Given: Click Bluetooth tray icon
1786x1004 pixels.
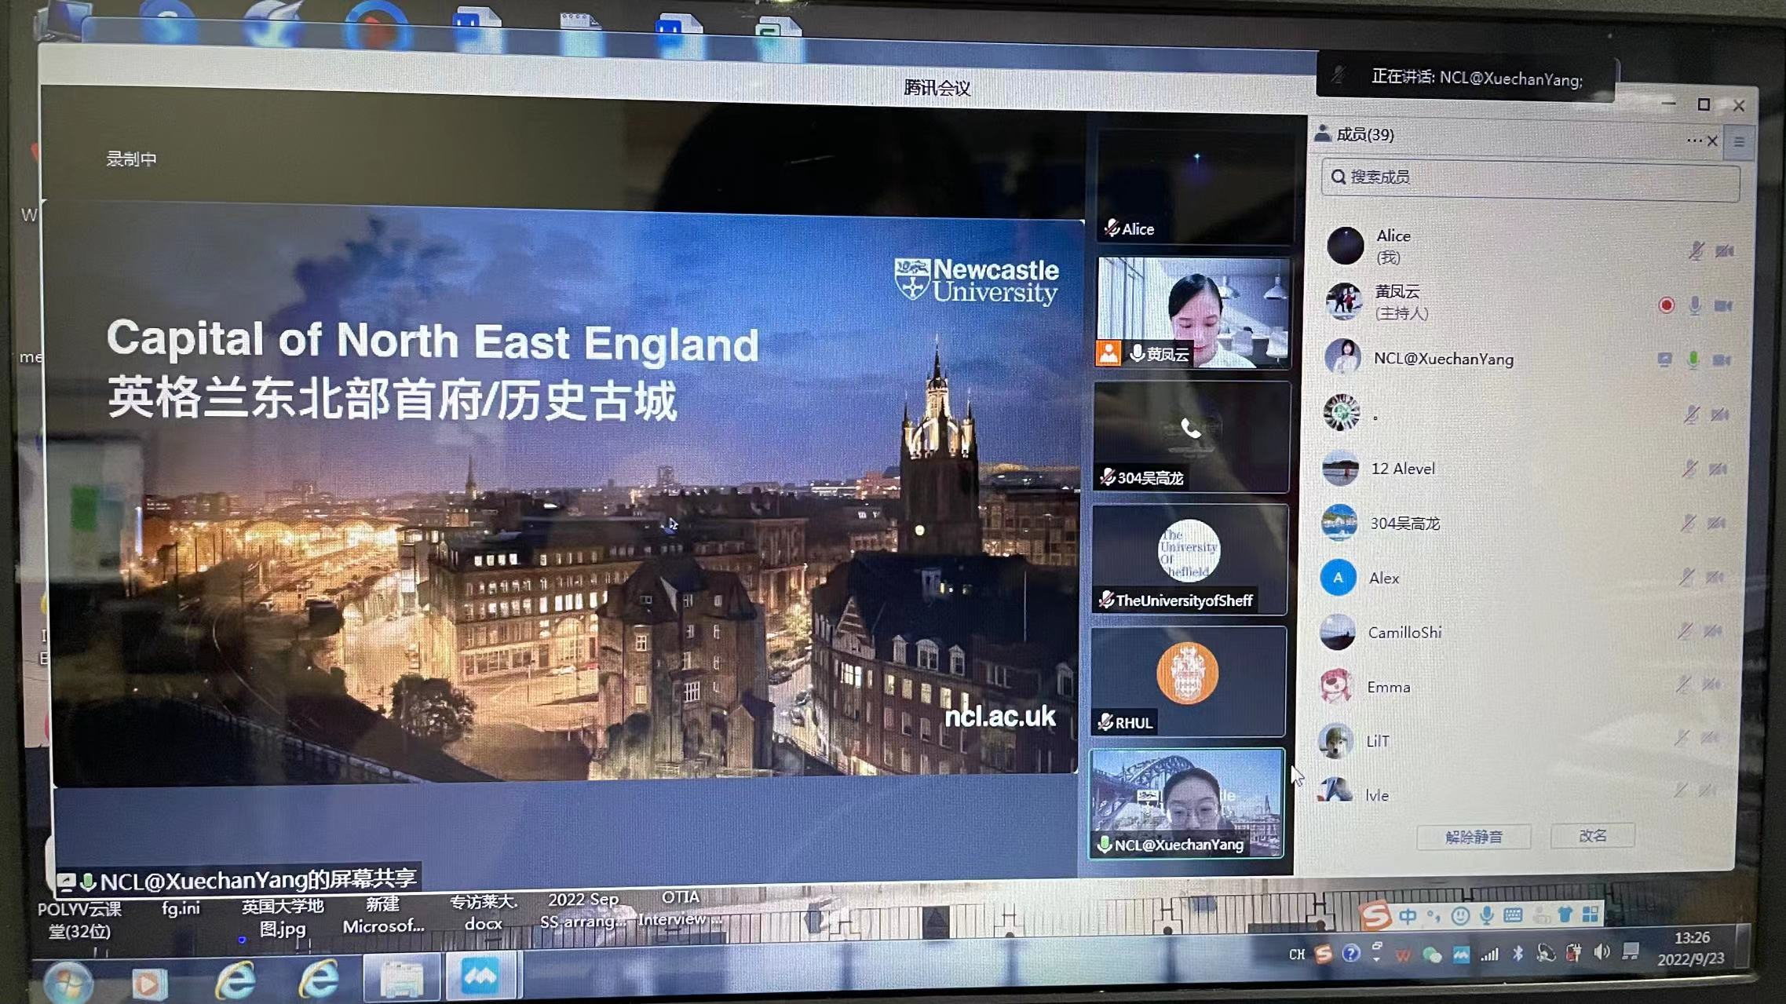Looking at the screenshot, I should (x=1518, y=954).
